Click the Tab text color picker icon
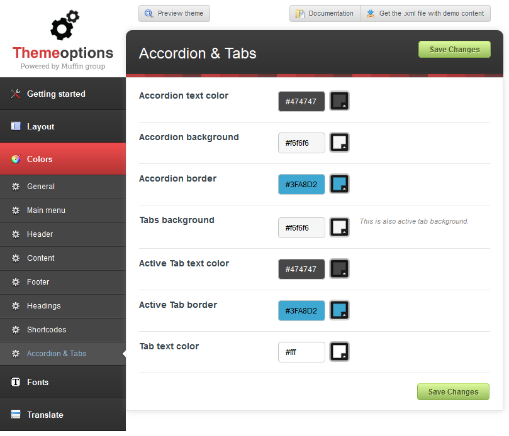The width and height of the screenshot is (509, 436). click(x=340, y=352)
